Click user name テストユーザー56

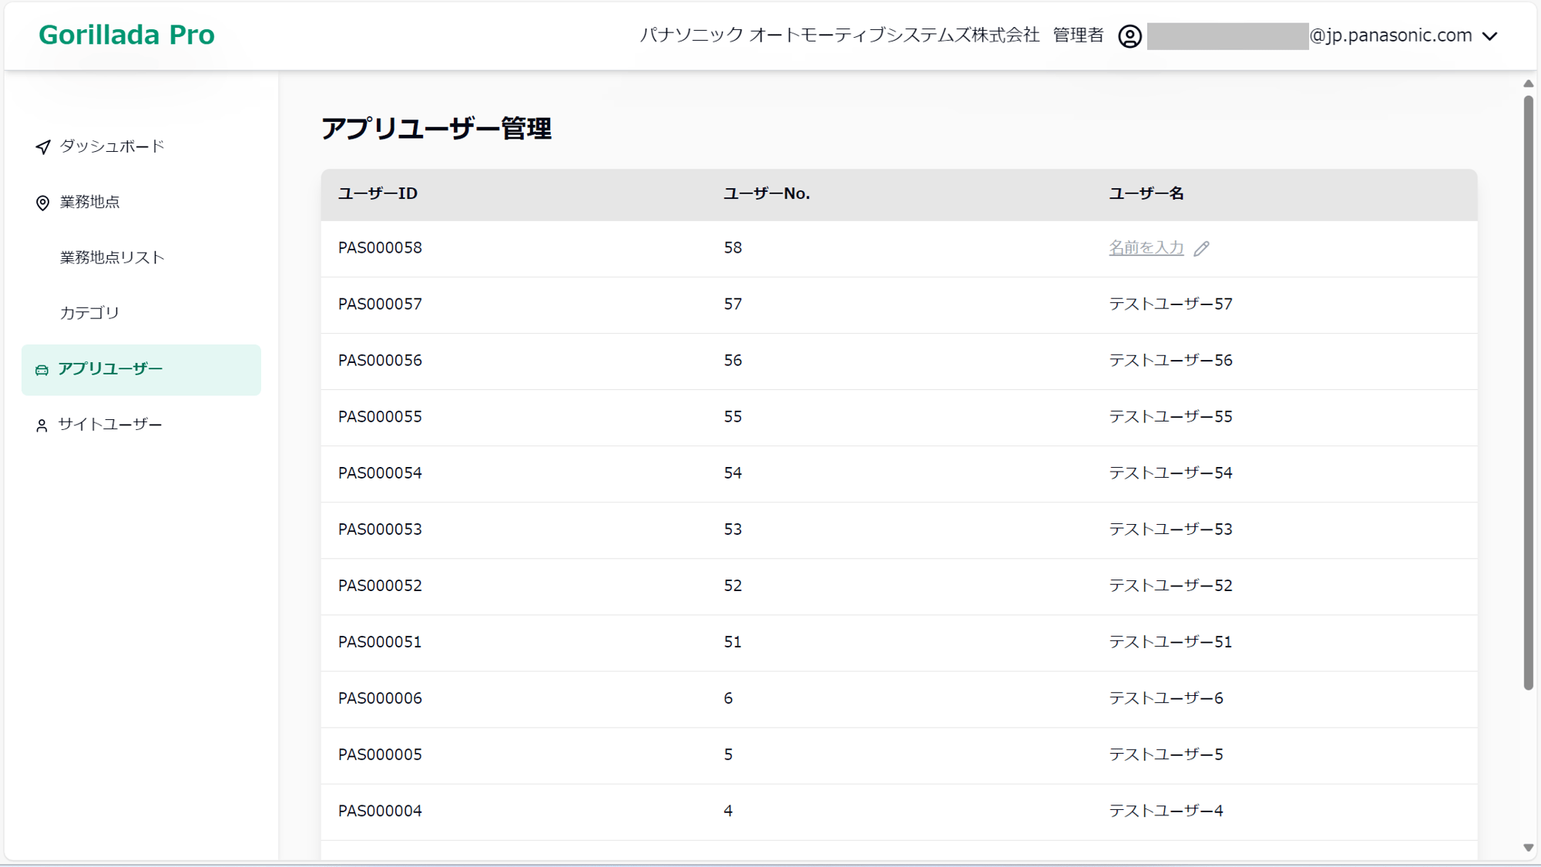1170,360
